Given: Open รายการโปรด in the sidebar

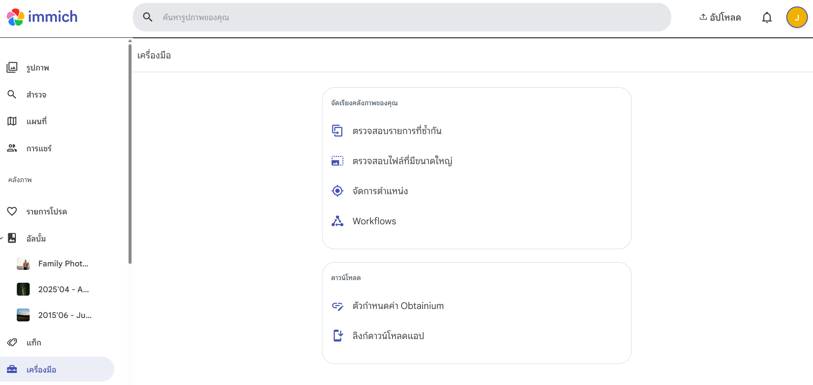Looking at the screenshot, I should (x=57, y=211).
